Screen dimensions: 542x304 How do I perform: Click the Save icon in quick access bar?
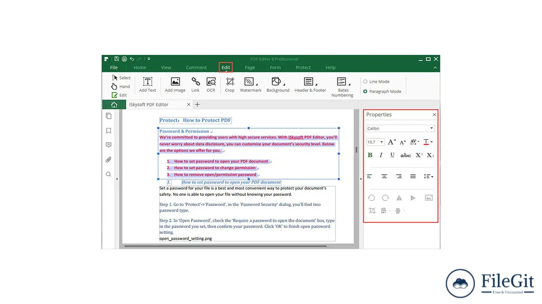pyautogui.click(x=117, y=59)
